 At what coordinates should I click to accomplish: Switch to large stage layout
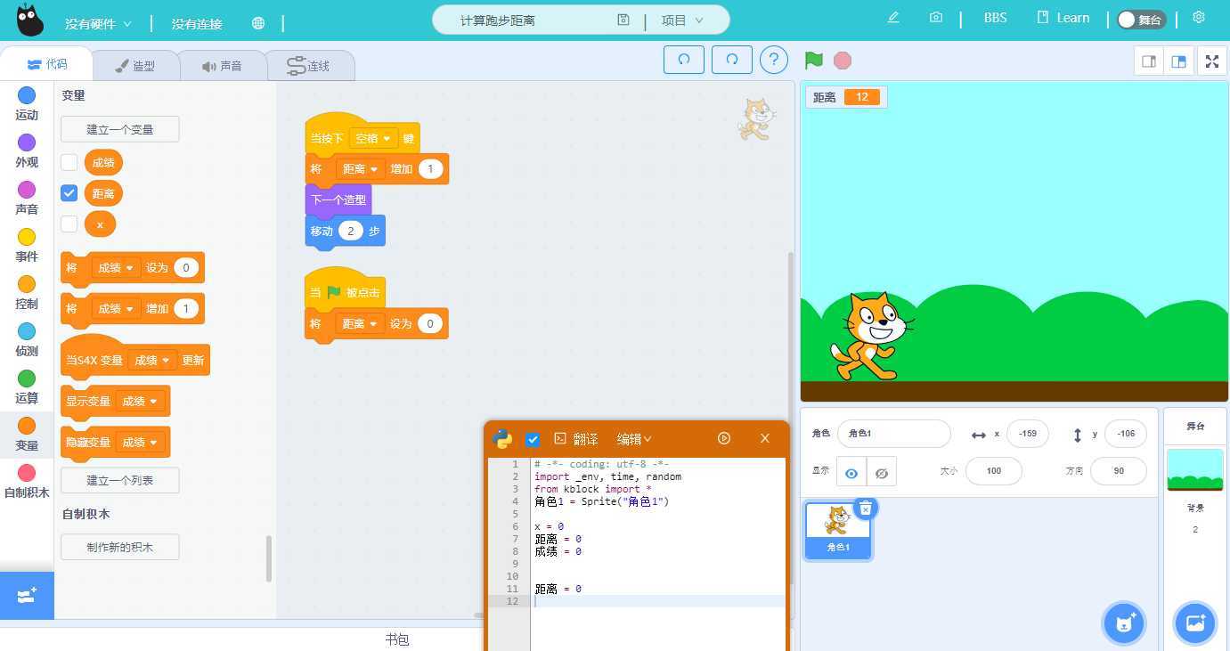click(1178, 61)
